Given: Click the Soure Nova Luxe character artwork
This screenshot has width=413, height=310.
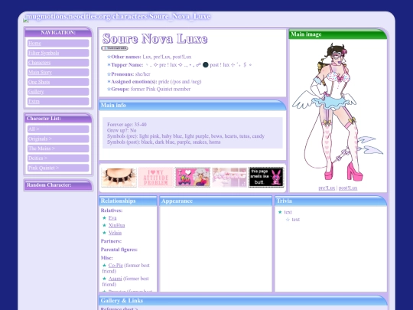Looking at the screenshot, I should click(337, 113).
